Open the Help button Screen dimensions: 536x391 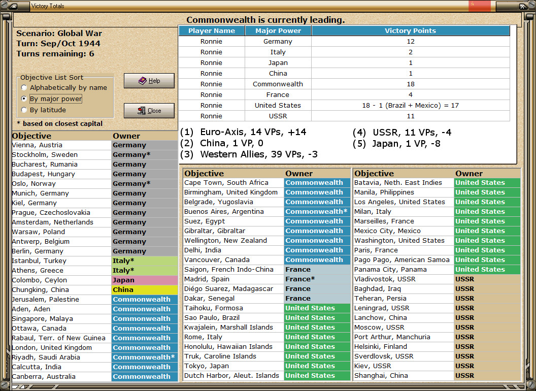click(x=149, y=81)
